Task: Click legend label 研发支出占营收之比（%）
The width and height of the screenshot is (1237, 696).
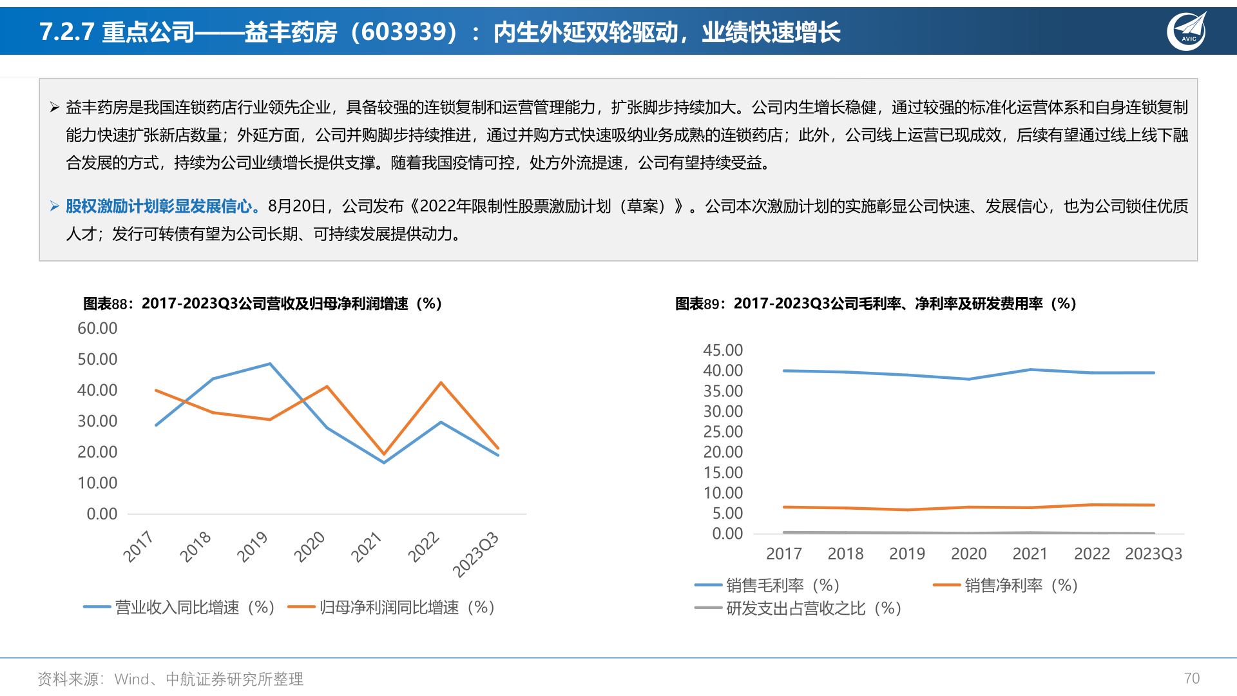Action: (814, 608)
